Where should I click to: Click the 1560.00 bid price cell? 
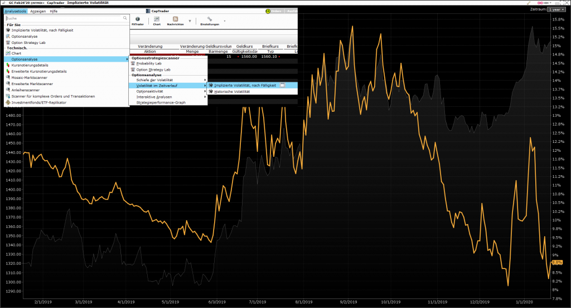click(249, 57)
